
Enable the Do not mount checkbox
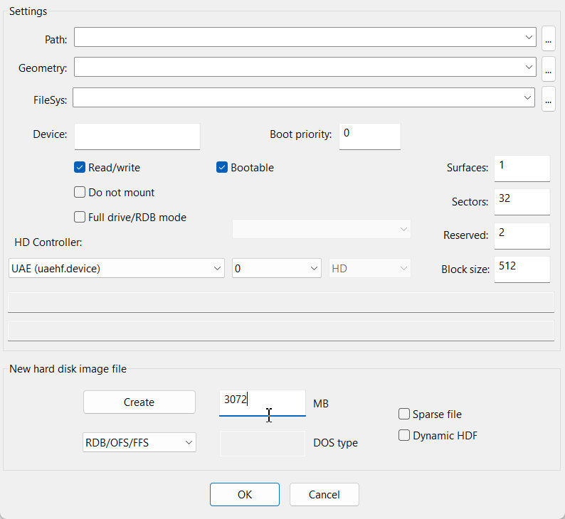pyautogui.click(x=79, y=192)
